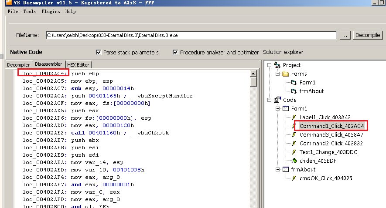This screenshot has width=386, height=208.
Task: Click the lightning icon beside Command3_Click_4038A7
Action: click(294, 135)
